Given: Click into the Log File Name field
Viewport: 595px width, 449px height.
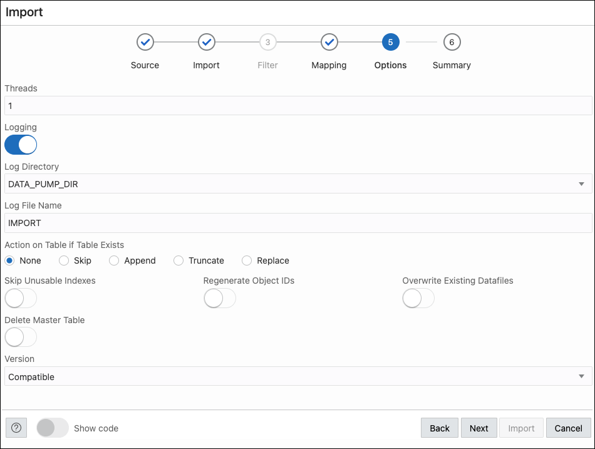Looking at the screenshot, I should [x=298, y=223].
